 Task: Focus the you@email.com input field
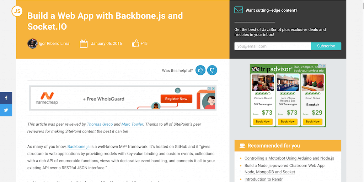(273, 46)
